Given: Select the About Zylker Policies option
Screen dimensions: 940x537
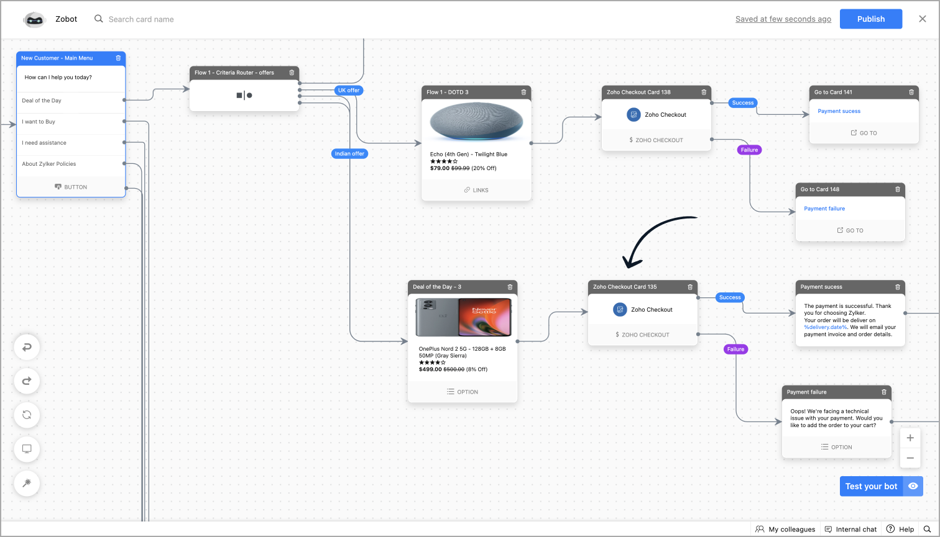Looking at the screenshot, I should (71, 164).
